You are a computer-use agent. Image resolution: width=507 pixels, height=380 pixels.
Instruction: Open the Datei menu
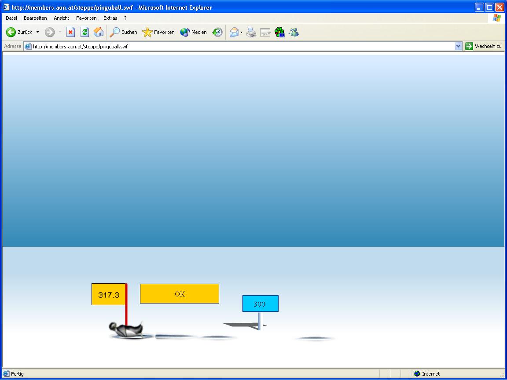pyautogui.click(x=11, y=18)
